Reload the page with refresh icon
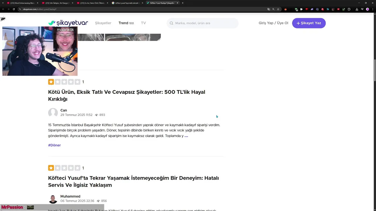Screen dimensions: 376x211 [14, 9]
